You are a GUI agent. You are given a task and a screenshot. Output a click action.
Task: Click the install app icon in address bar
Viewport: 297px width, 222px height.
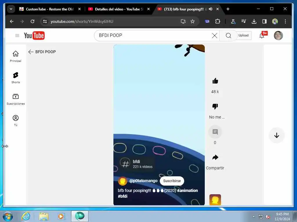pos(183,21)
